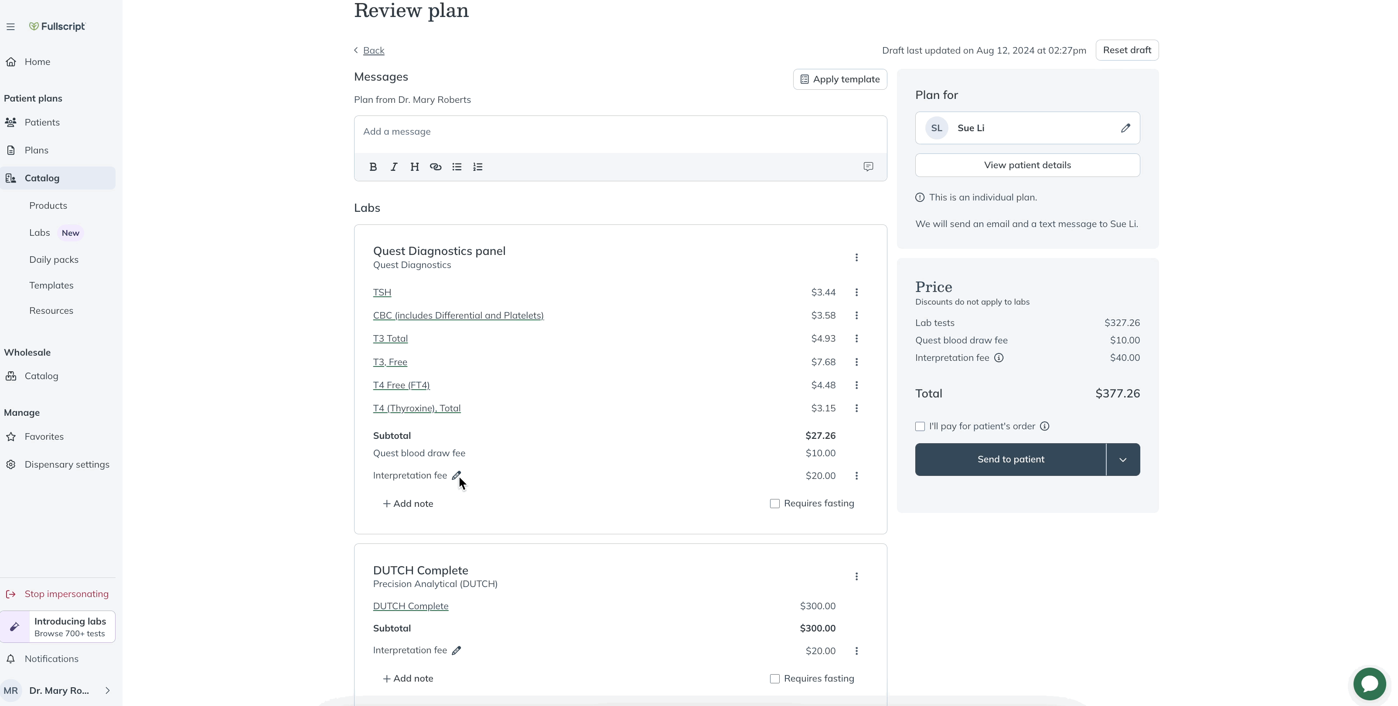The image size is (1398, 706).
Task: Open options menu for T4 Free (FT4)
Action: point(856,385)
